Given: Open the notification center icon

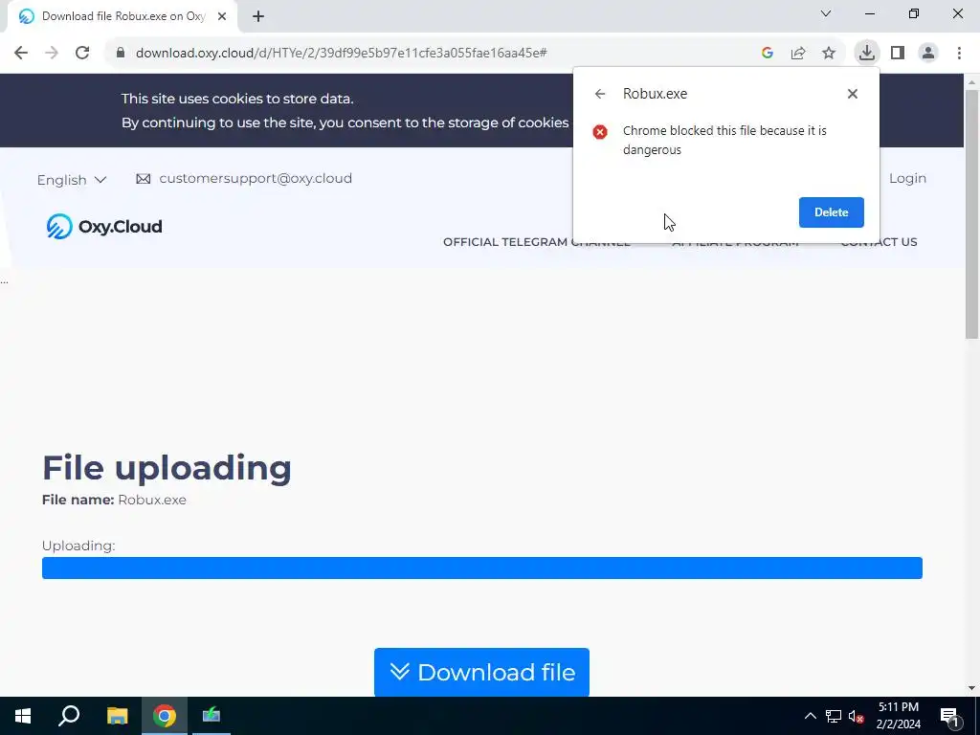Looking at the screenshot, I should pos(949,716).
